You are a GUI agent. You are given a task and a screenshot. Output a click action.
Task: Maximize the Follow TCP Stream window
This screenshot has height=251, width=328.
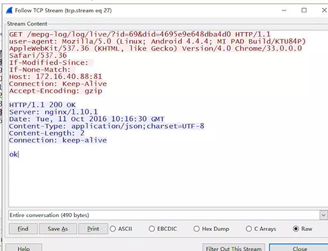pos(304,10)
